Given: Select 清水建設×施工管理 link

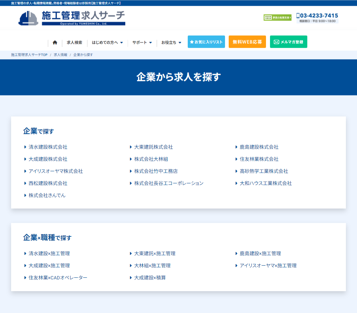Looking at the screenshot, I should point(49,254).
